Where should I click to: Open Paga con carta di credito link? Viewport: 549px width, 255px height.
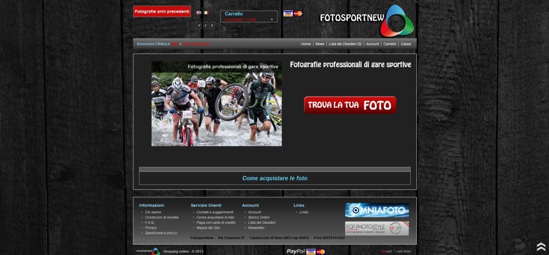(216, 223)
